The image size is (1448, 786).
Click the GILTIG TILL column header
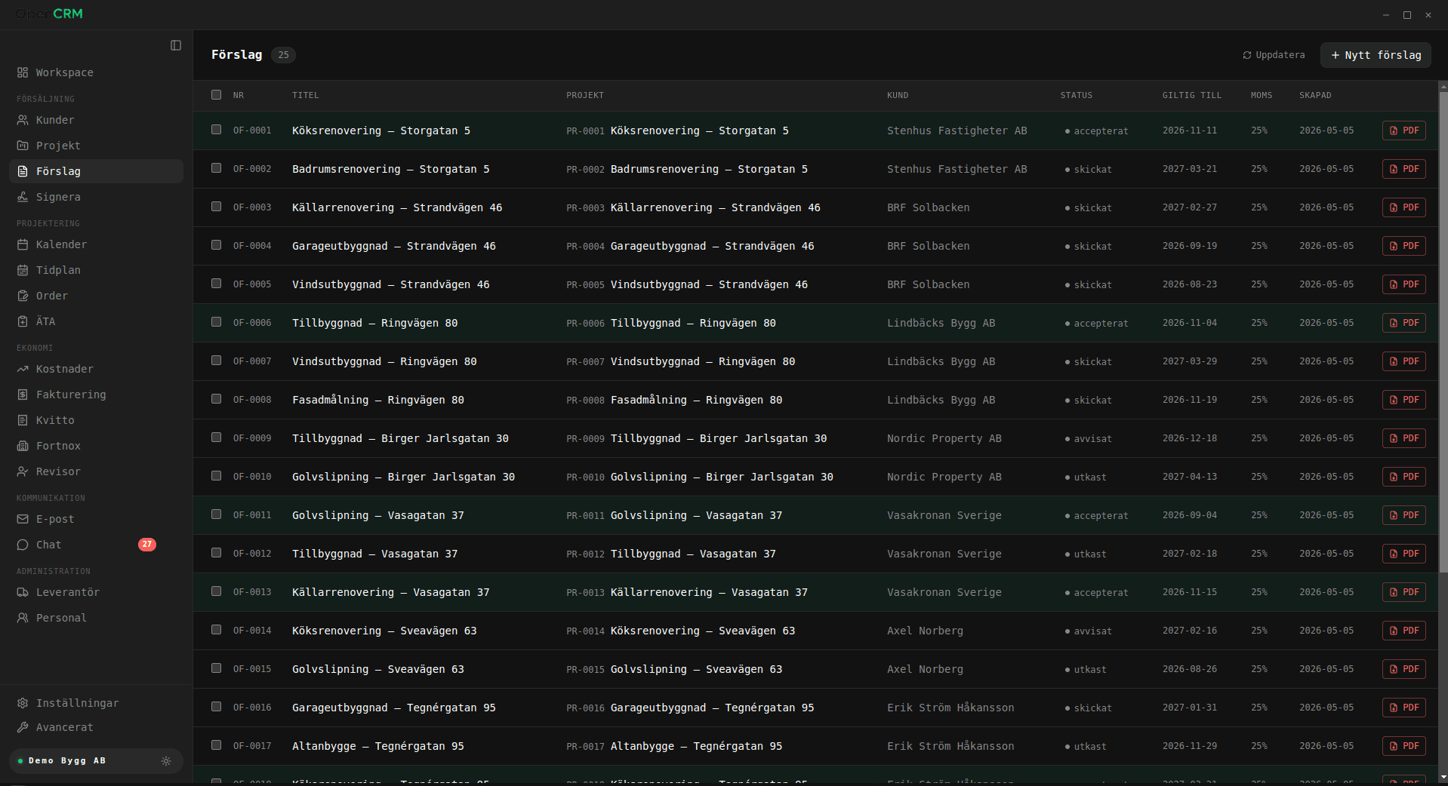pos(1191,95)
